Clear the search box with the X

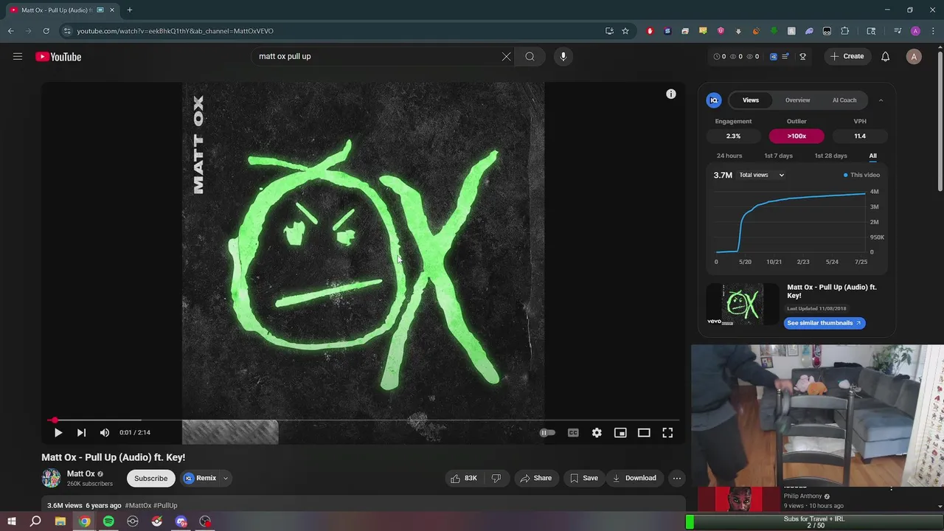pyautogui.click(x=506, y=57)
